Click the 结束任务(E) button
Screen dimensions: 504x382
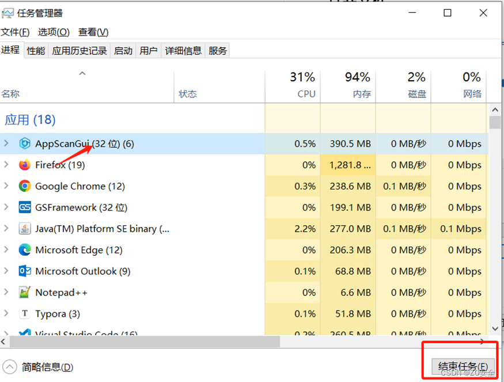coord(463,366)
